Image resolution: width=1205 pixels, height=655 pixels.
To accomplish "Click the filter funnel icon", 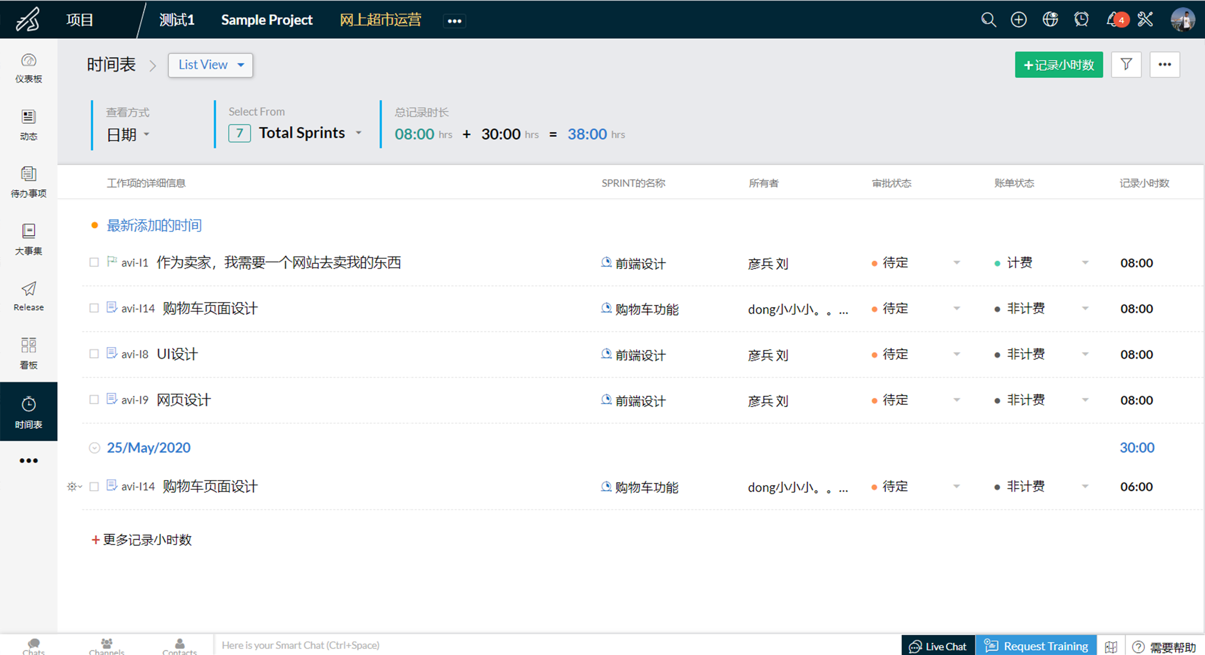I will (1126, 64).
